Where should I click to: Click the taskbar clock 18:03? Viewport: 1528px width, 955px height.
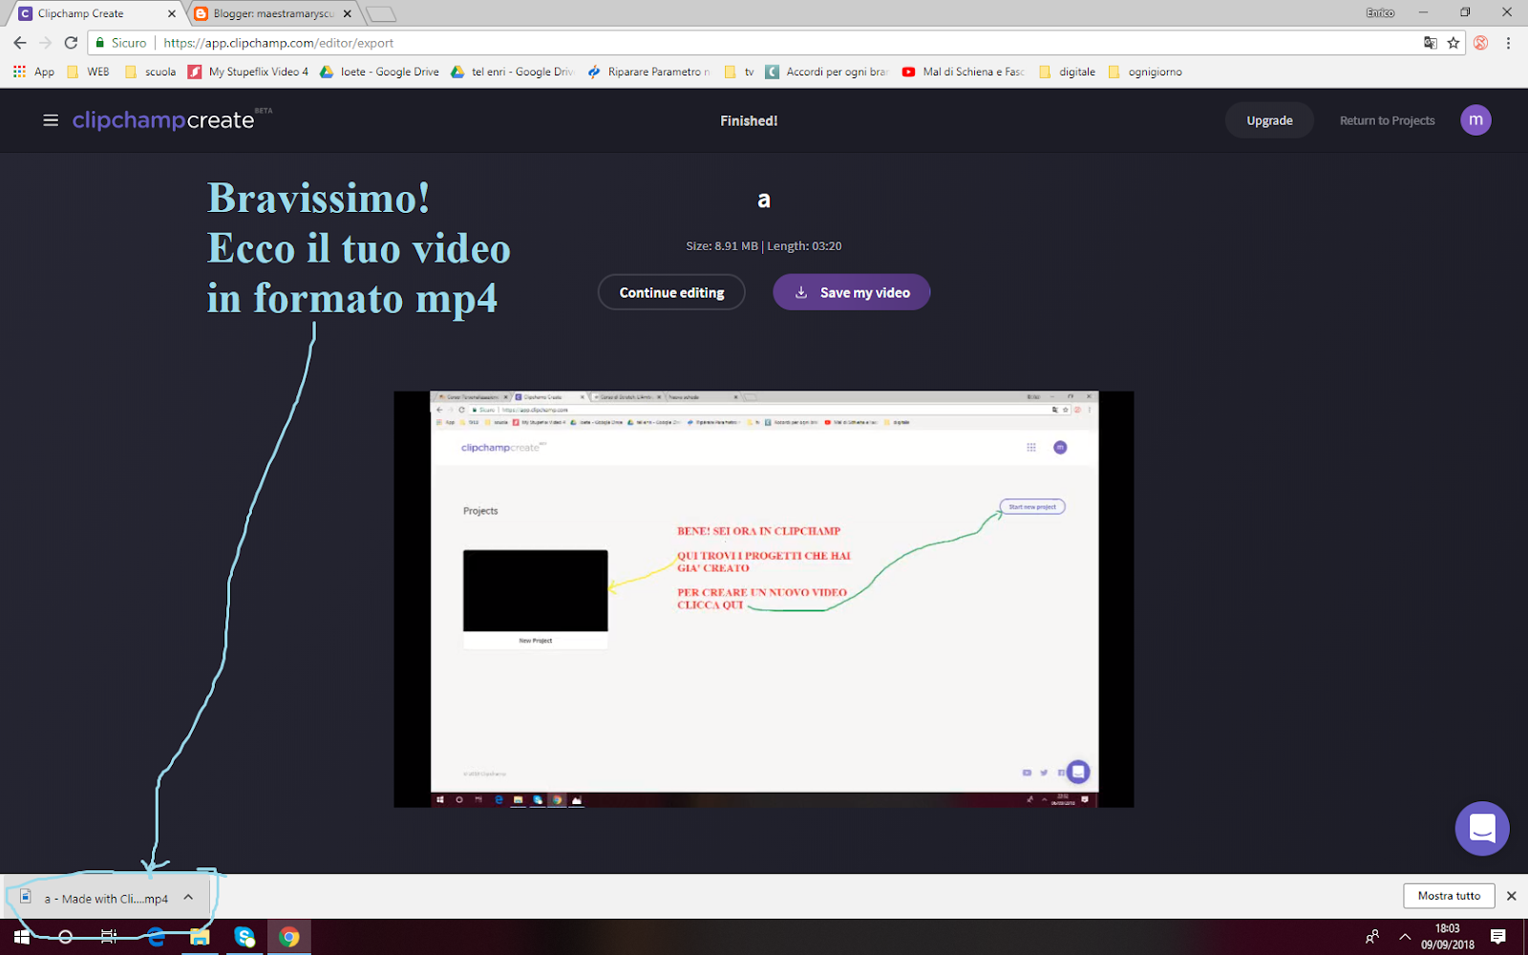(x=1448, y=937)
